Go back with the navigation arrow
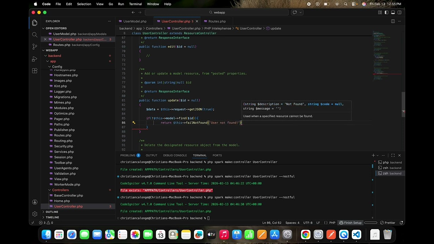This screenshot has height=244, width=434. [133, 13]
